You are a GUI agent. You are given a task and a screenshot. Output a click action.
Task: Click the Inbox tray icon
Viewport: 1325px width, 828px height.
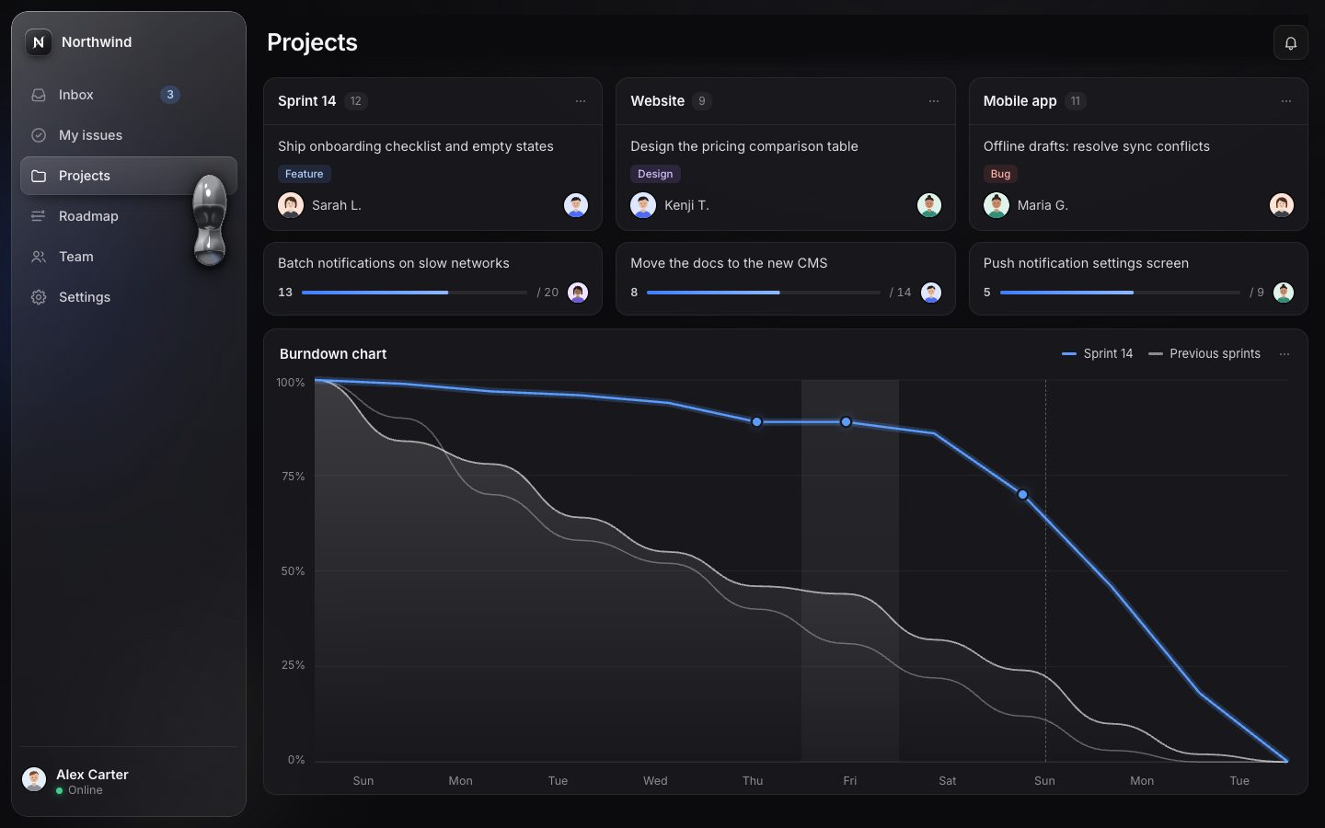(x=39, y=95)
